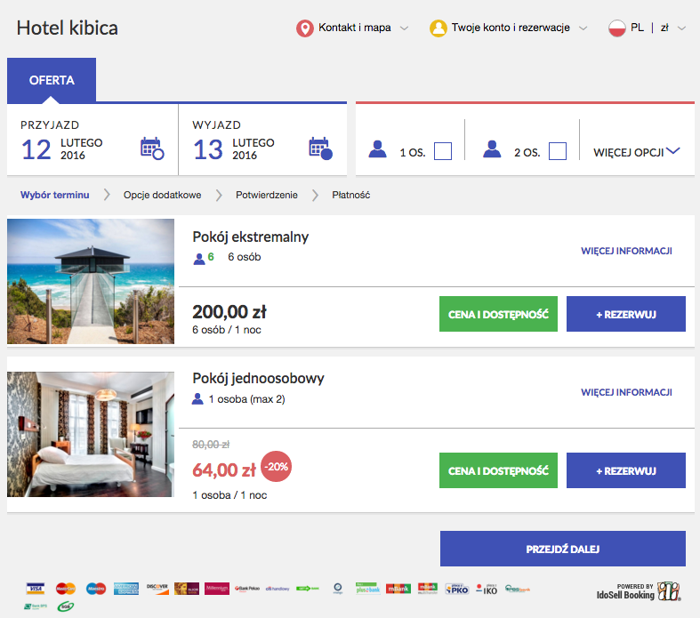The height and width of the screenshot is (618, 700).
Task: Open the Kontakt i mapa dropdown
Action: pos(355,28)
